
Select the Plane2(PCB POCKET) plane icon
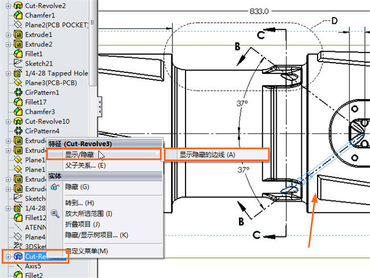tap(18, 25)
